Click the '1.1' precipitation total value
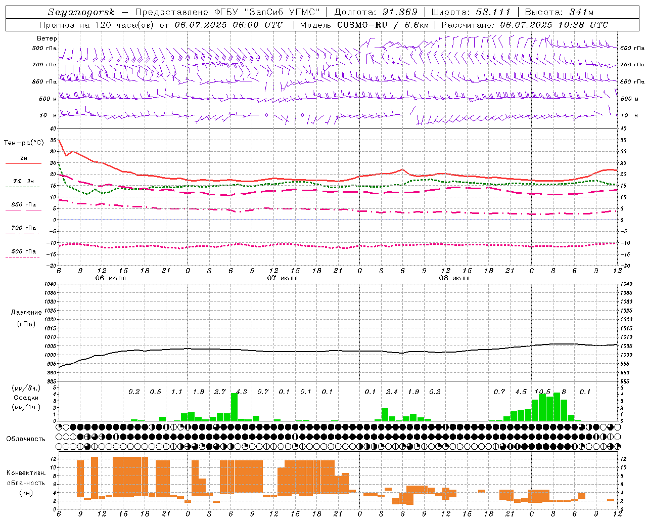 [177, 392]
